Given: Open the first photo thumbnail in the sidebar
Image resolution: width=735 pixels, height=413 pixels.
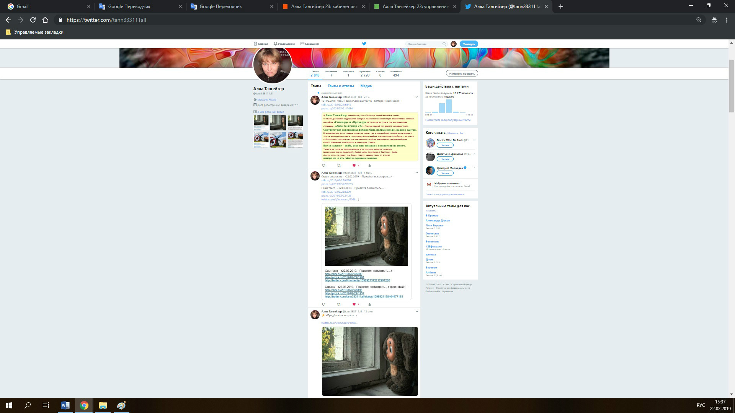Looking at the screenshot, I should tap(261, 122).
